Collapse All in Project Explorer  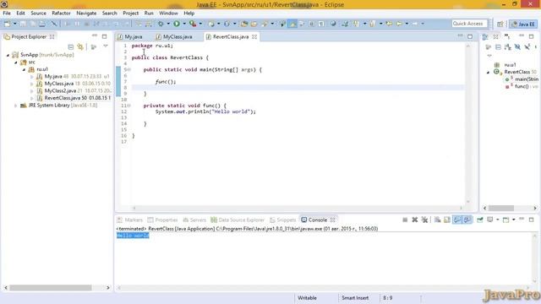point(71,47)
